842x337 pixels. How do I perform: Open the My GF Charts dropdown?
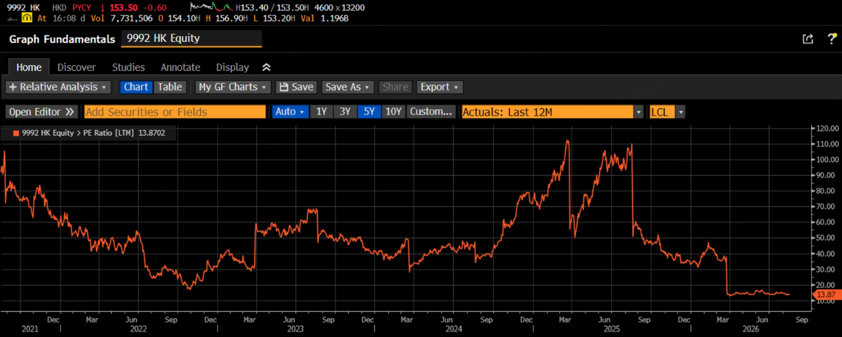234,87
